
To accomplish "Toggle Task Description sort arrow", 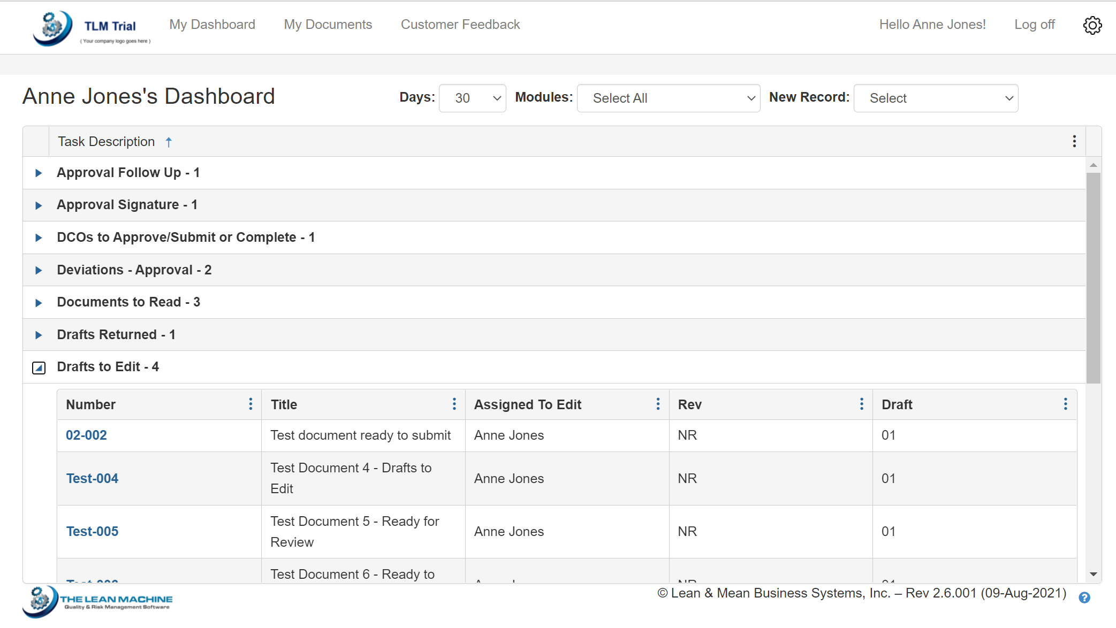I will click(x=169, y=142).
